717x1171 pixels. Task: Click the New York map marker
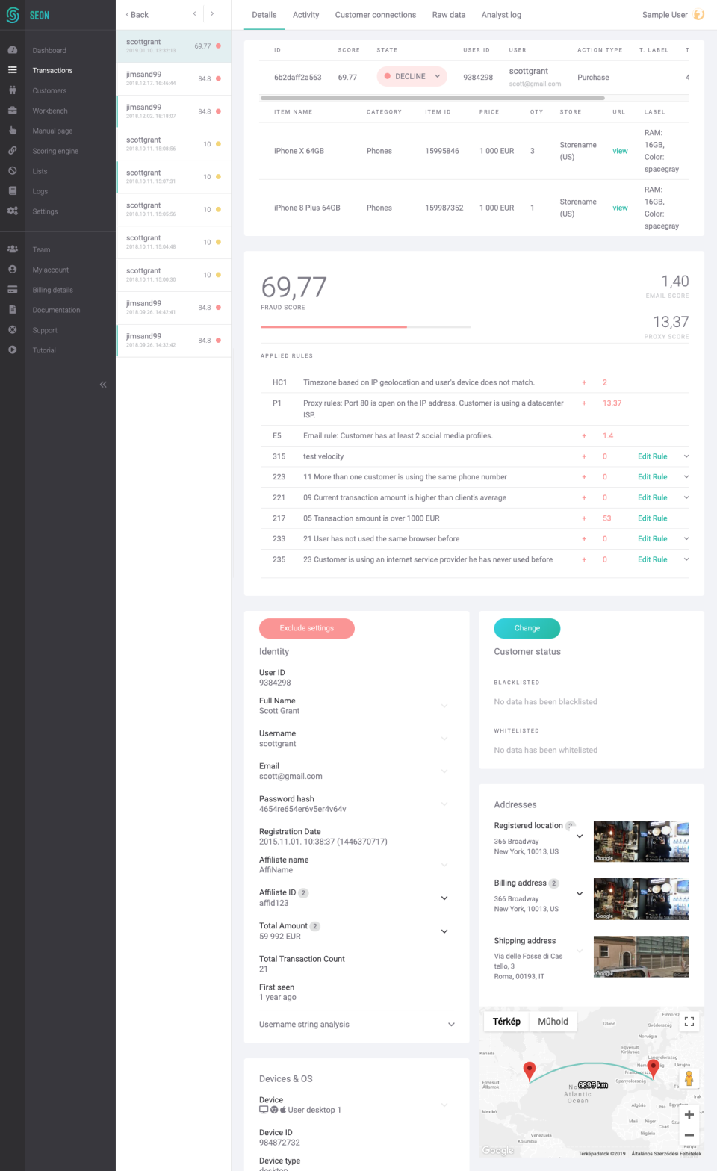[530, 1072]
